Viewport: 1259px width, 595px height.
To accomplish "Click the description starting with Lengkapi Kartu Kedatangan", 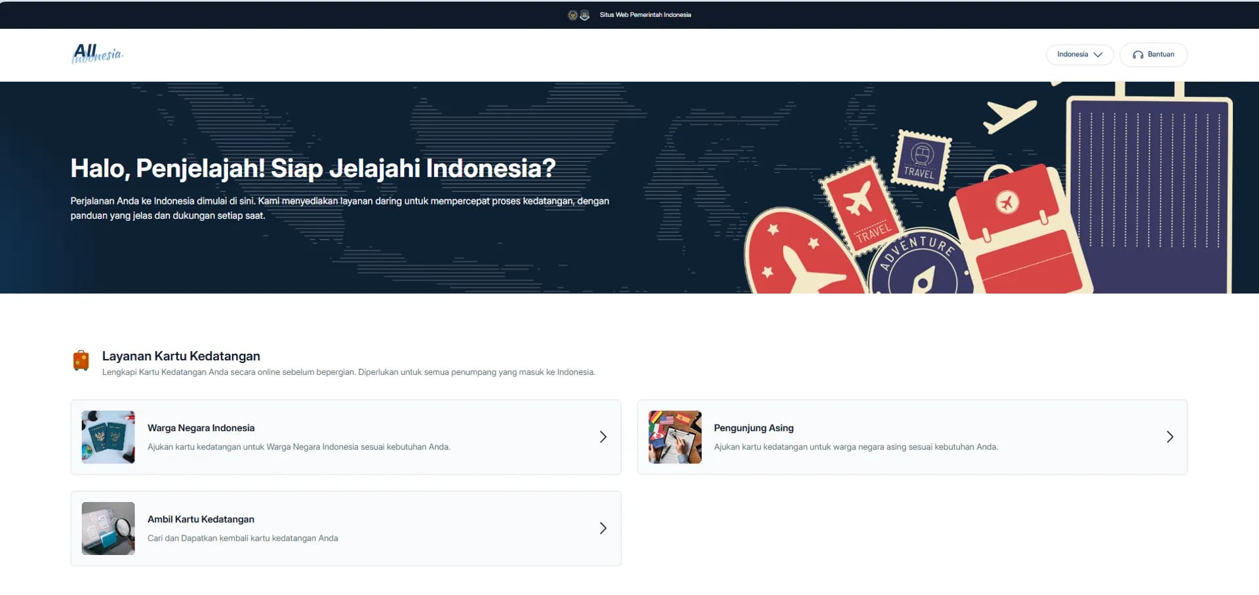I will tap(348, 372).
